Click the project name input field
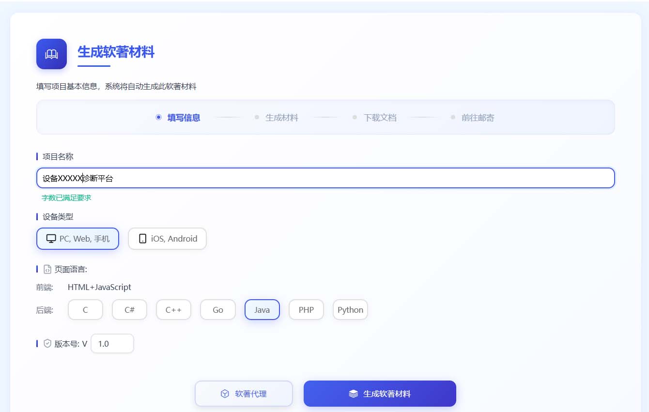649x412 pixels. (x=324, y=178)
